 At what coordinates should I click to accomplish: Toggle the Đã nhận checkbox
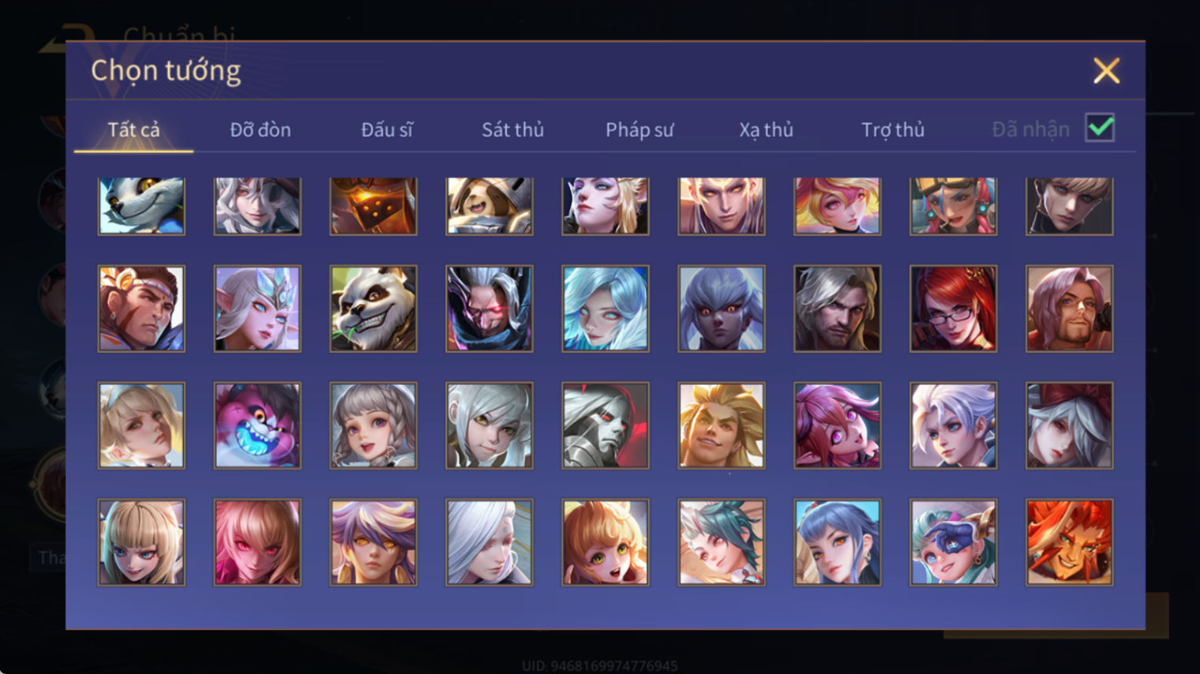(1100, 128)
